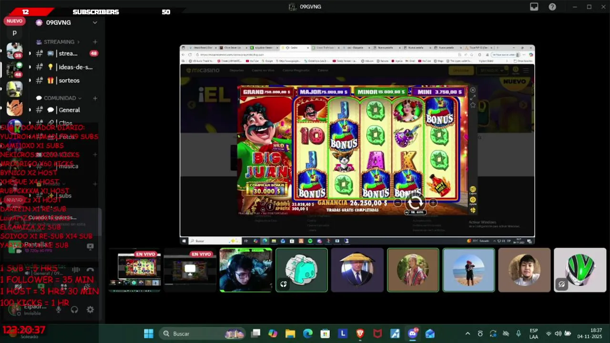Click the Windows taskbar Buscar search box
Viewport: 610px width, 343px height.
(x=202, y=333)
